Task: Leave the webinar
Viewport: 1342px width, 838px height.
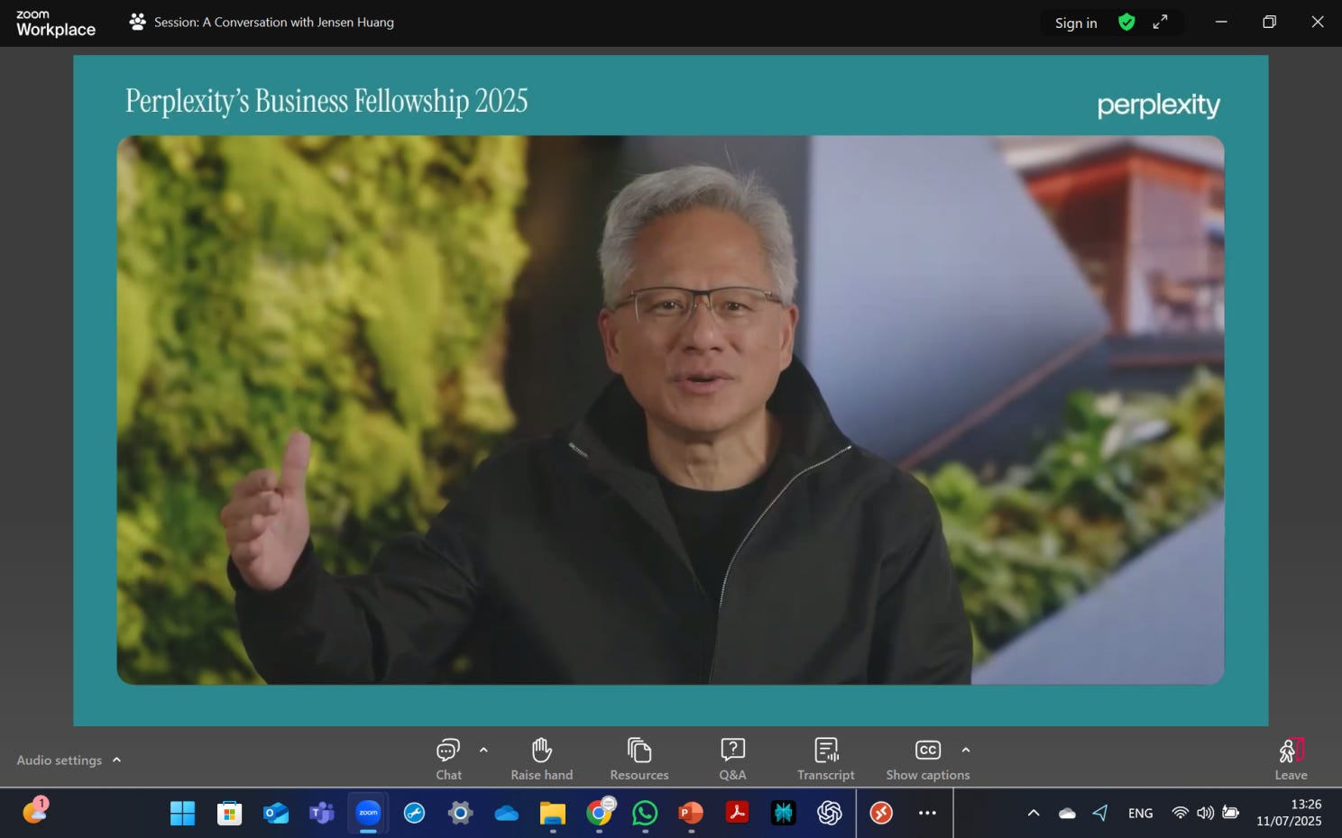Action: 1291,760
